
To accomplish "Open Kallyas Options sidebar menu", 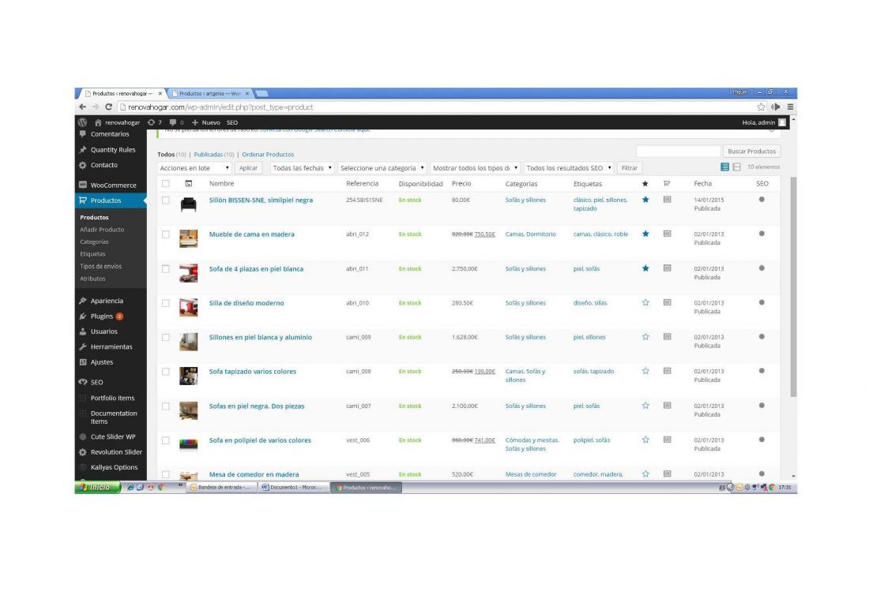I will click(x=111, y=467).
